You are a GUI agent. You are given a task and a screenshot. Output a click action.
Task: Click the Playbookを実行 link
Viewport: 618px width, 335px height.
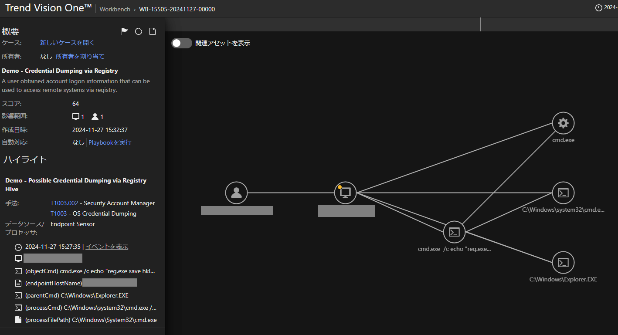[110, 142]
